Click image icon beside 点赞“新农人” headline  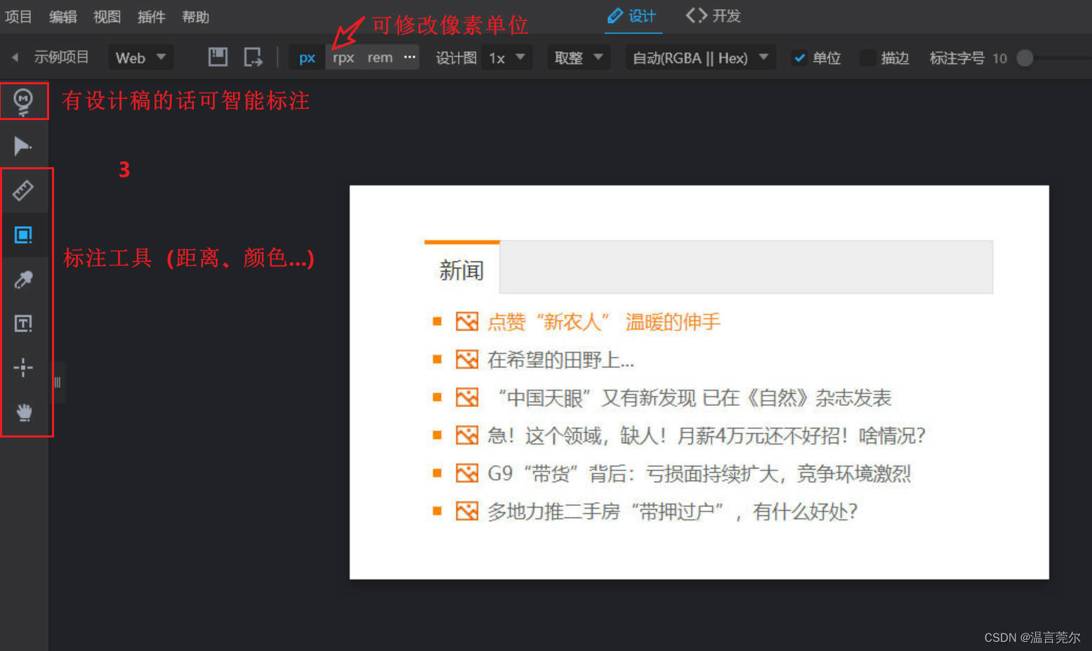pyautogui.click(x=467, y=322)
